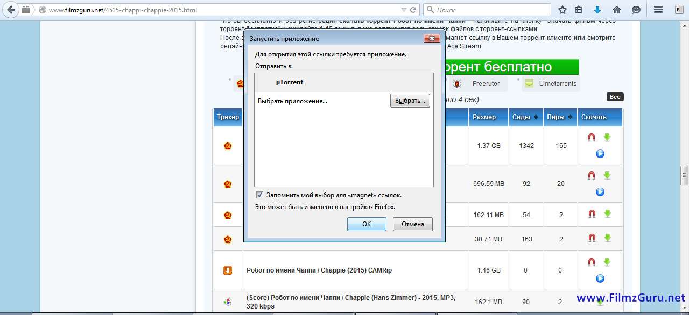The width and height of the screenshot is (689, 315).
Task: Click the browser back arrow button
Action: point(11,10)
